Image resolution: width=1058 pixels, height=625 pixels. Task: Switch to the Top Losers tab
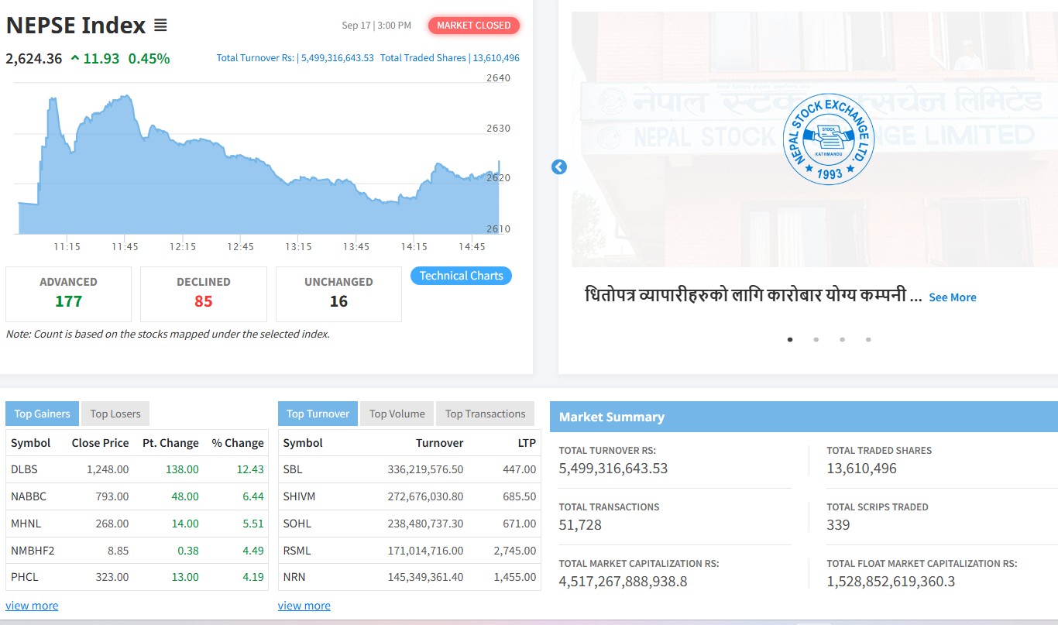tap(115, 414)
